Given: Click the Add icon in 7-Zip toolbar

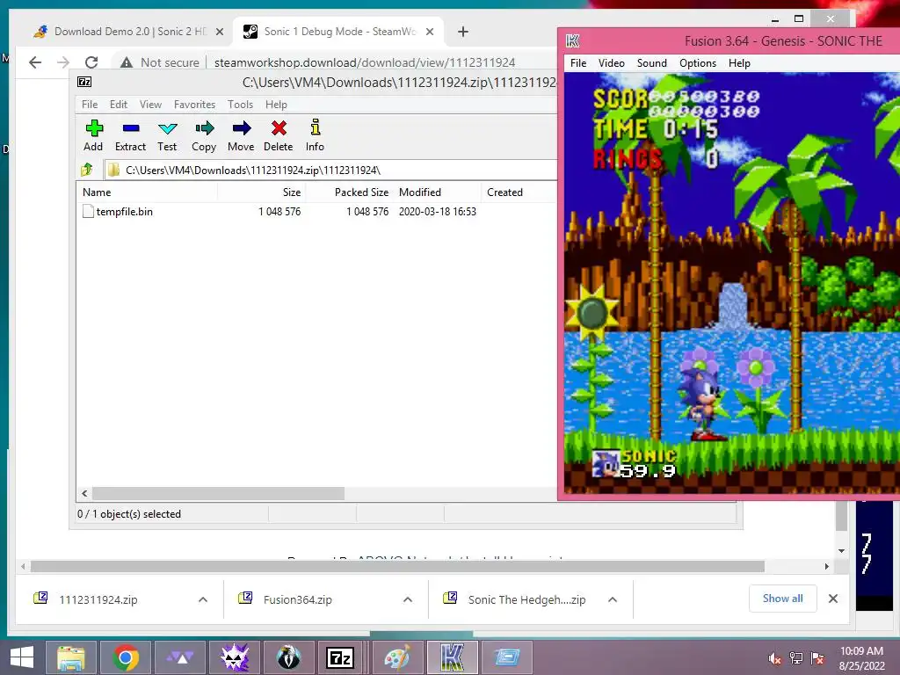Looking at the screenshot, I should pos(94,128).
